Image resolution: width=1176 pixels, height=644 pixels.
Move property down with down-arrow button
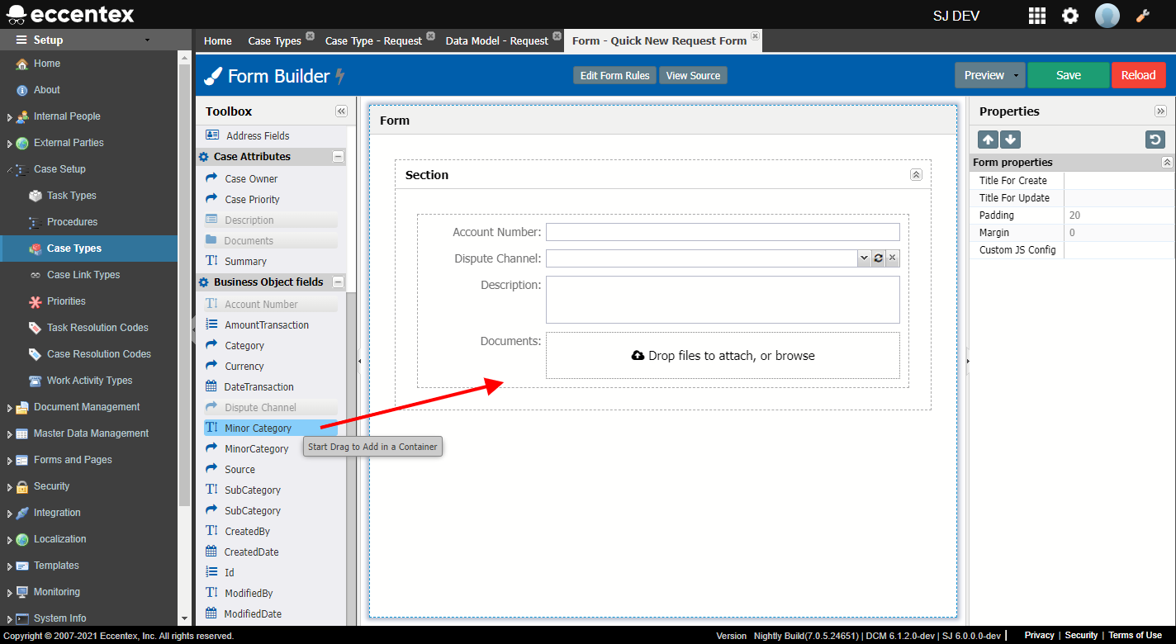pos(1011,140)
